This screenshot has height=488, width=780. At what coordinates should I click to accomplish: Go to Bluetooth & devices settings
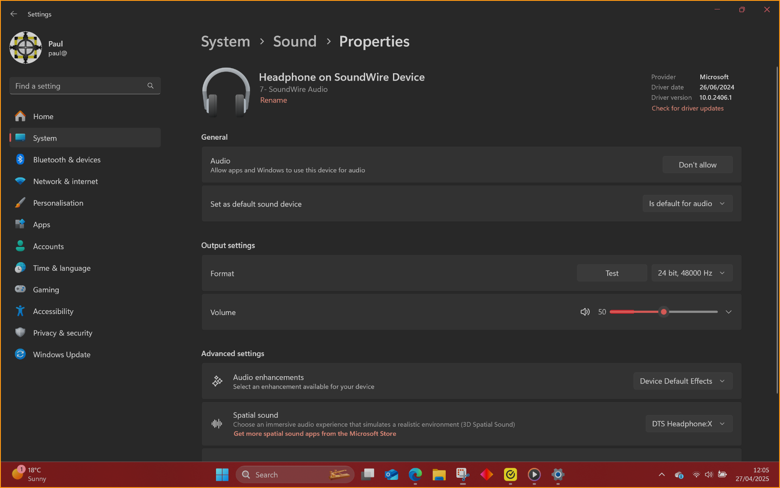click(85, 159)
